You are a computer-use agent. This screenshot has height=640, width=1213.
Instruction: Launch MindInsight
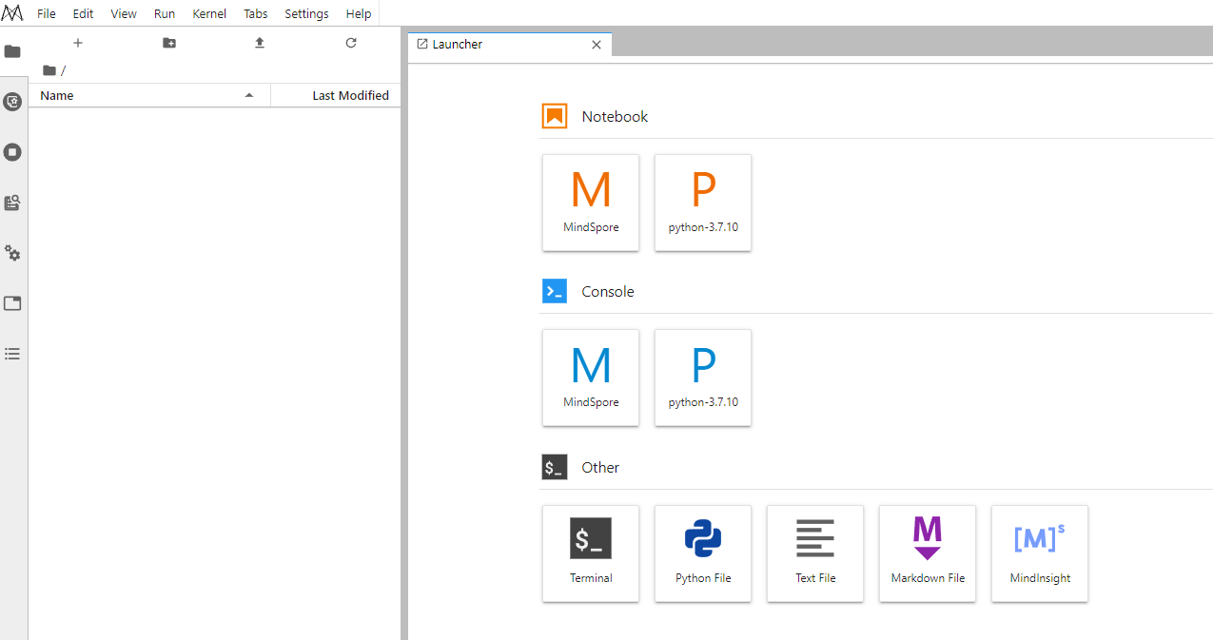click(x=1040, y=553)
